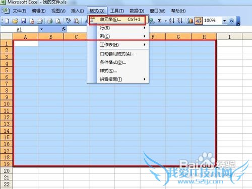
Task: Open the 插入(I) menu
Action: tap(78, 11)
